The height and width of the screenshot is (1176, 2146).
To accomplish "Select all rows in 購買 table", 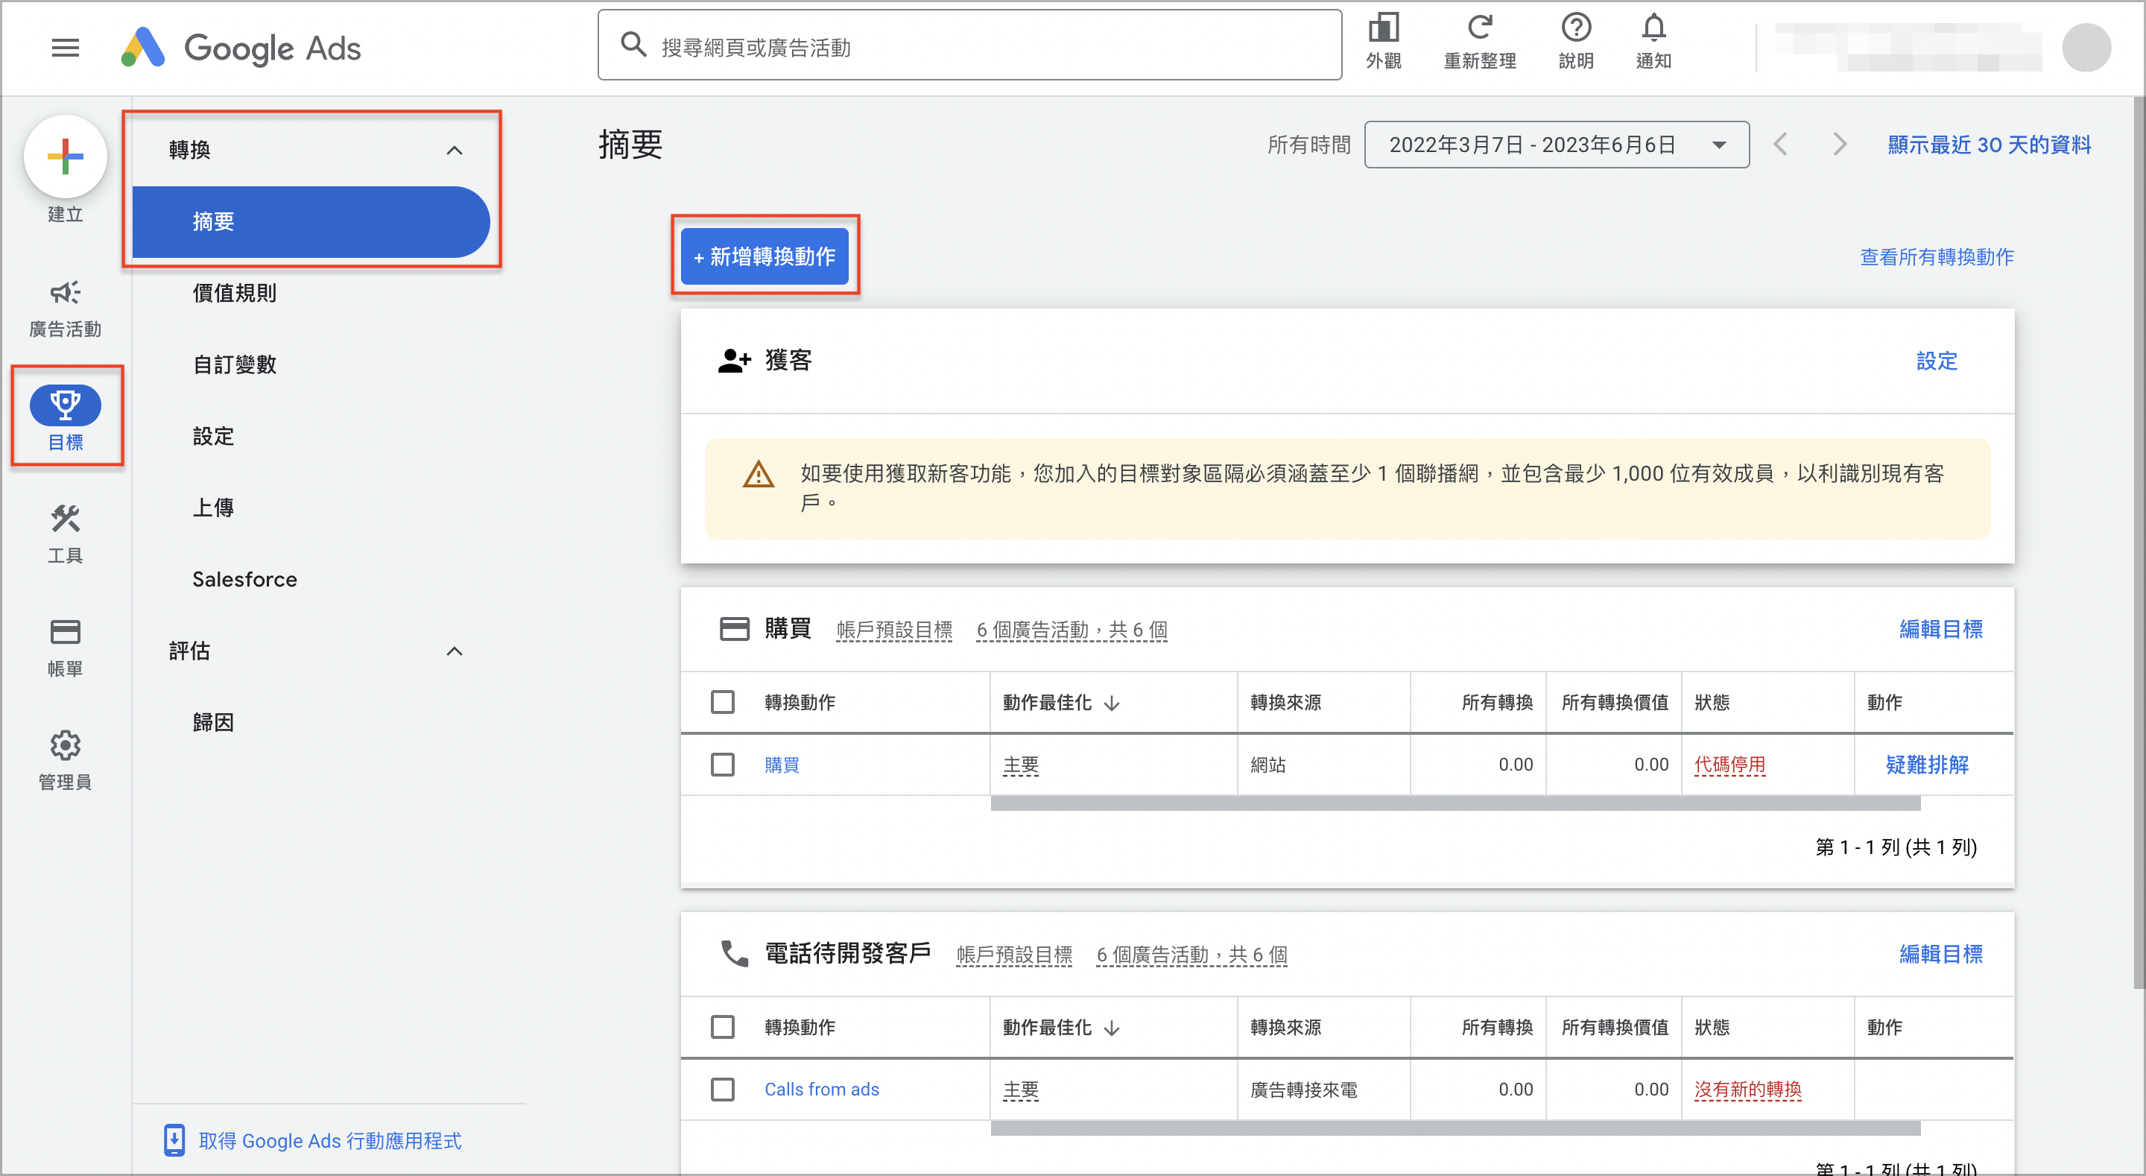I will pyautogui.click(x=722, y=702).
